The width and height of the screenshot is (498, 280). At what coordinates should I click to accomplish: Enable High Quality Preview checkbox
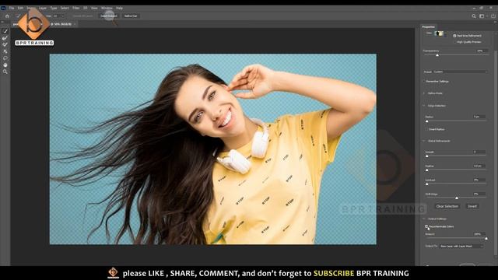[454, 42]
